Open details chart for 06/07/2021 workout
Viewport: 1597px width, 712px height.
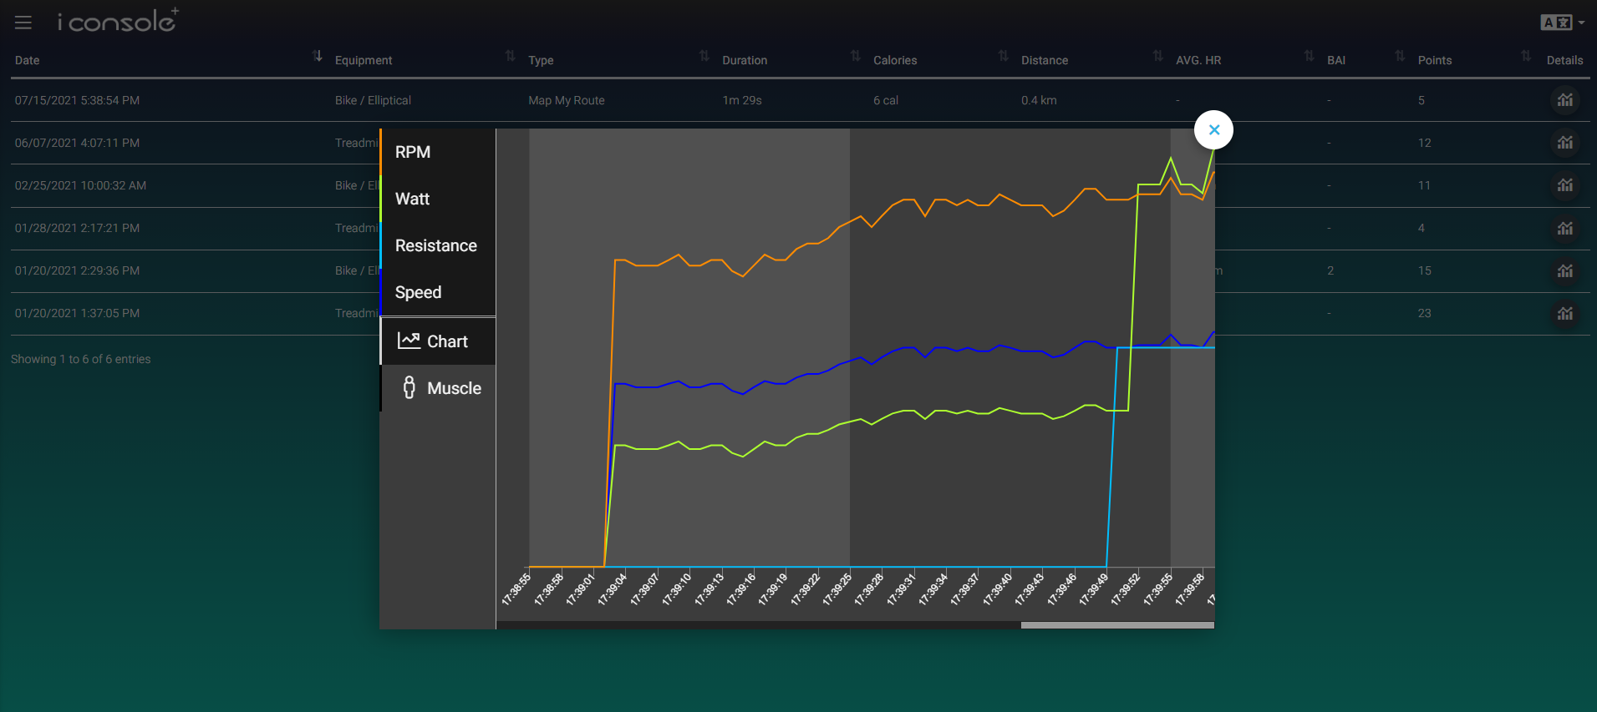pyautogui.click(x=1564, y=143)
